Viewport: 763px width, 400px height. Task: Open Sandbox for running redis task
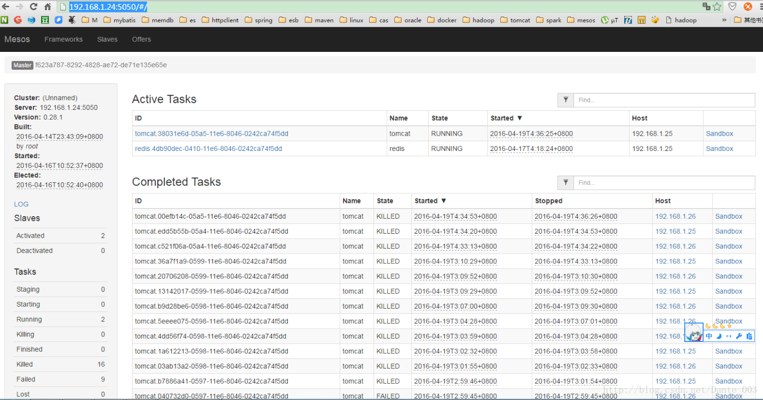(x=719, y=148)
